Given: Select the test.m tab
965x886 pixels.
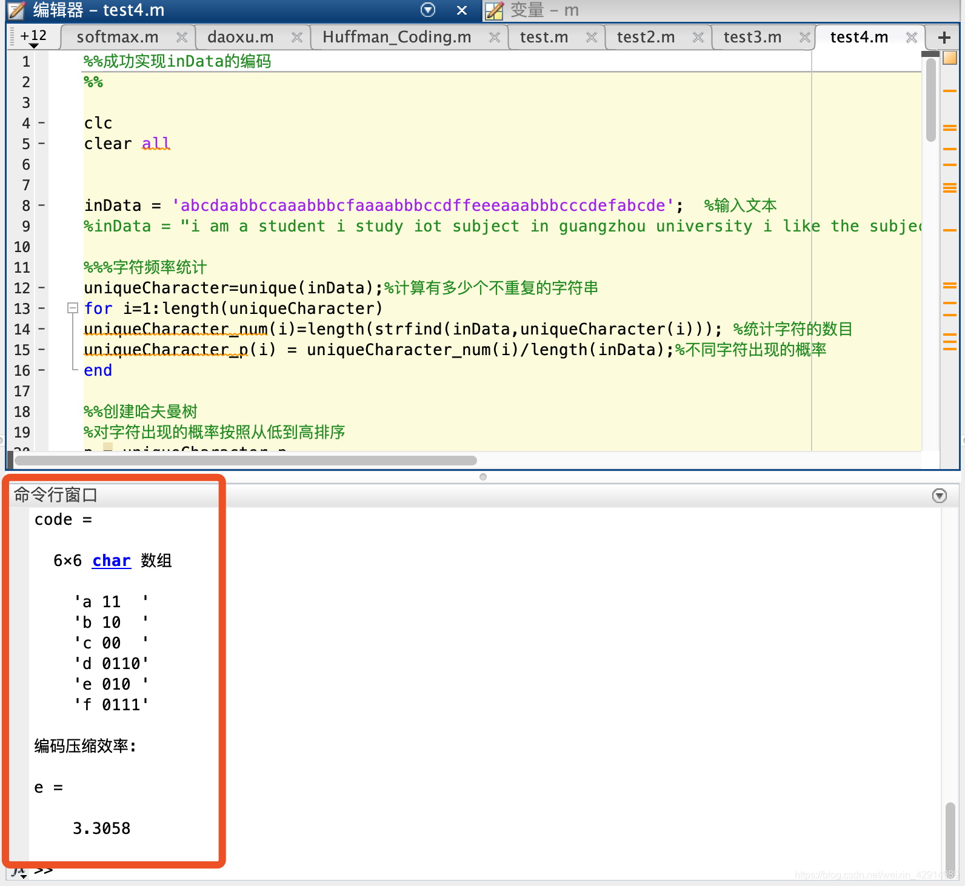Looking at the screenshot, I should (x=544, y=37).
